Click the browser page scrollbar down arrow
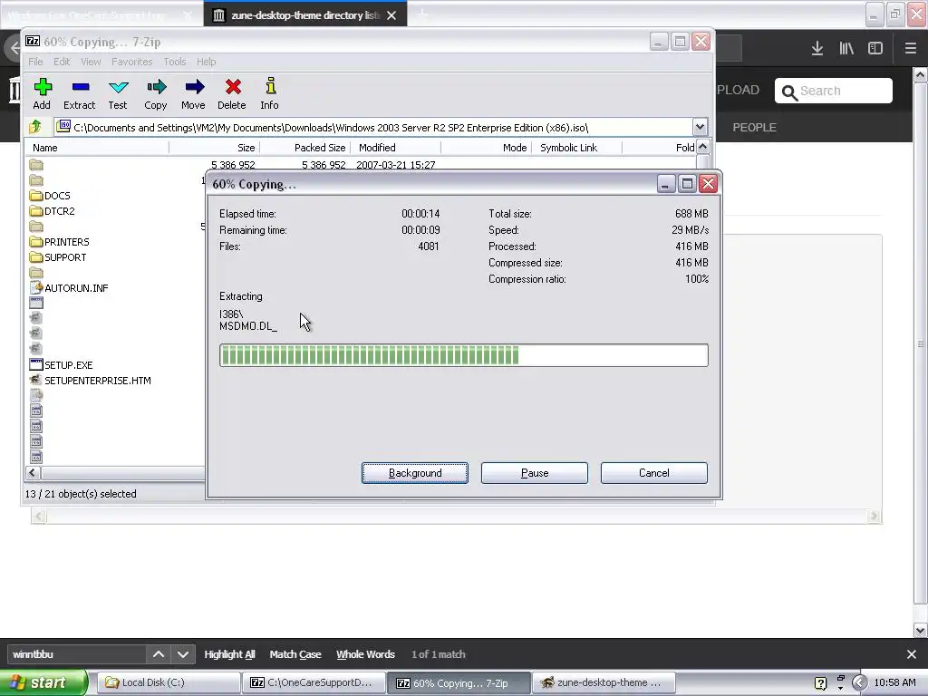928x696 pixels. 920,631
